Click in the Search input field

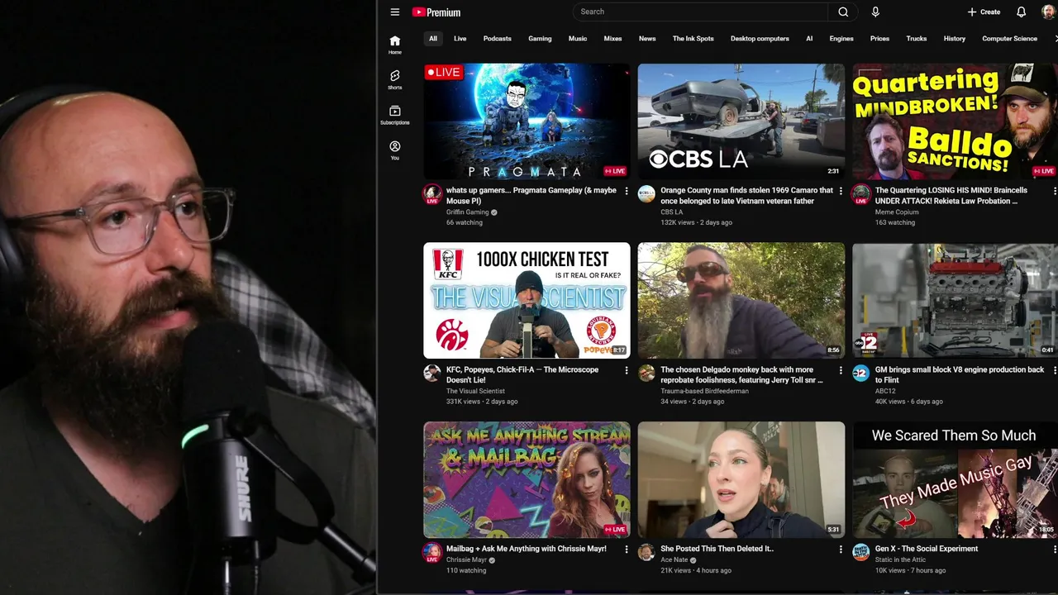click(x=700, y=12)
